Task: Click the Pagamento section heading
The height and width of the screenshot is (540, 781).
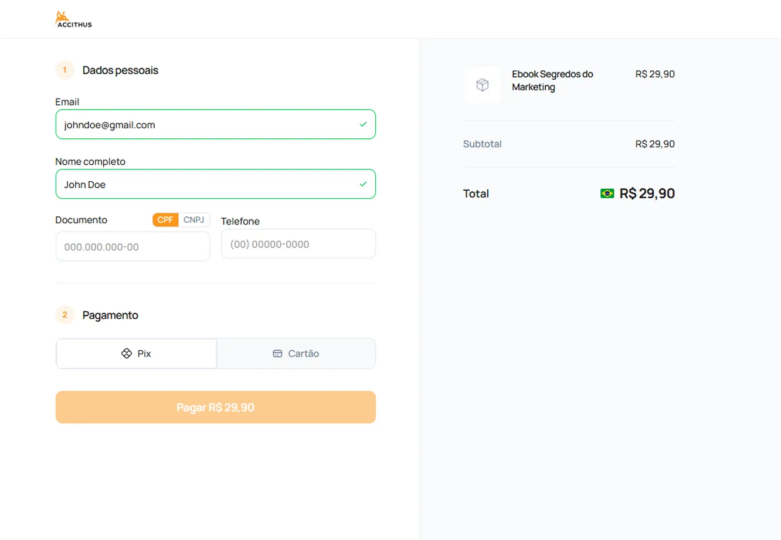Action: click(x=110, y=315)
